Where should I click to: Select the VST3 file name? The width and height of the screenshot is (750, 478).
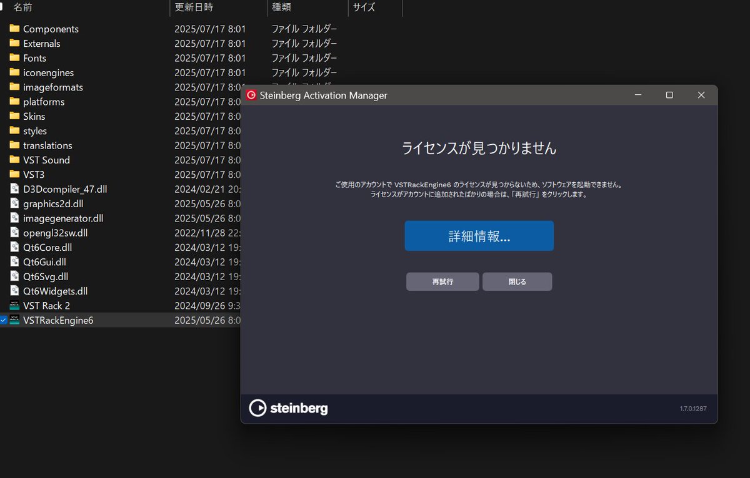(34, 174)
